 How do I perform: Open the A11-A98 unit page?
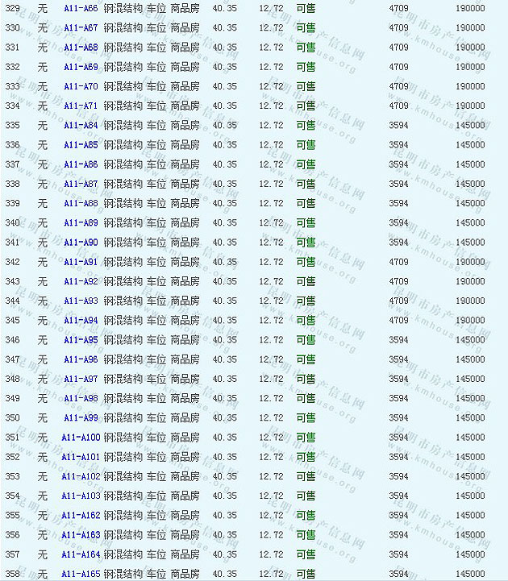click(x=81, y=398)
